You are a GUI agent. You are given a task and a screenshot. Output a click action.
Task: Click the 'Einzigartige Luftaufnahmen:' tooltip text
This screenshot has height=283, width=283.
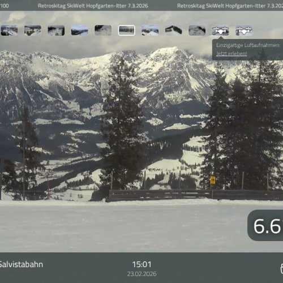coord(248,45)
